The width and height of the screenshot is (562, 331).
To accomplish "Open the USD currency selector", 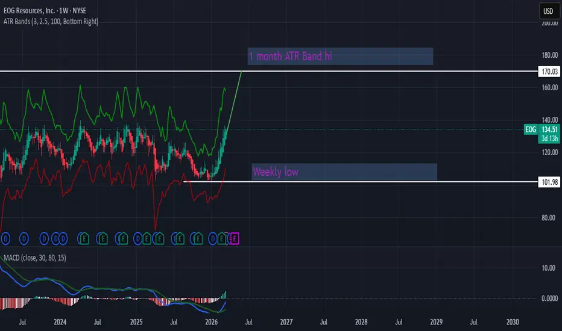I will (x=548, y=11).
